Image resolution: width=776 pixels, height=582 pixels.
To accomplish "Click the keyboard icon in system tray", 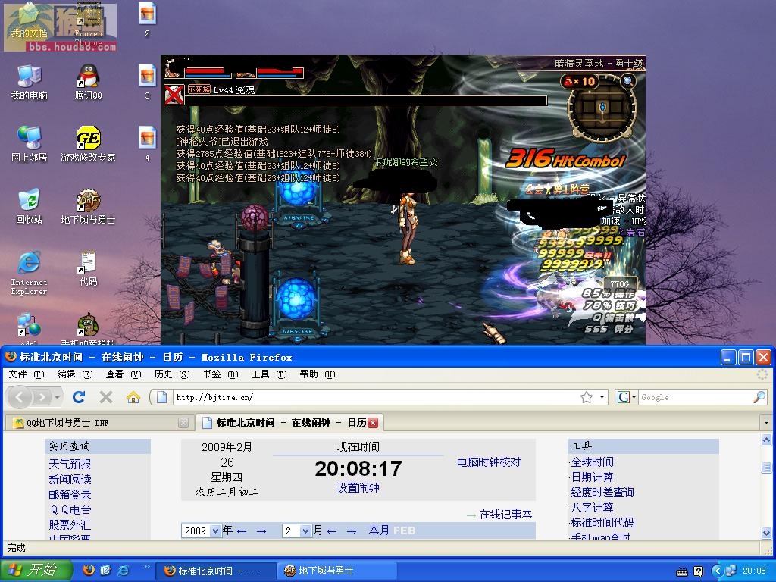I will (x=682, y=571).
